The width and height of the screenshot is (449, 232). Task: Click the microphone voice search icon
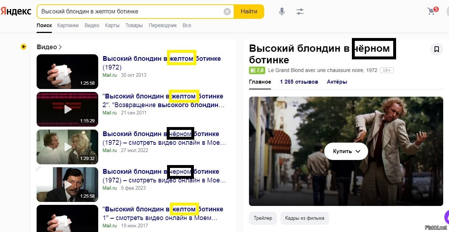pyautogui.click(x=282, y=12)
